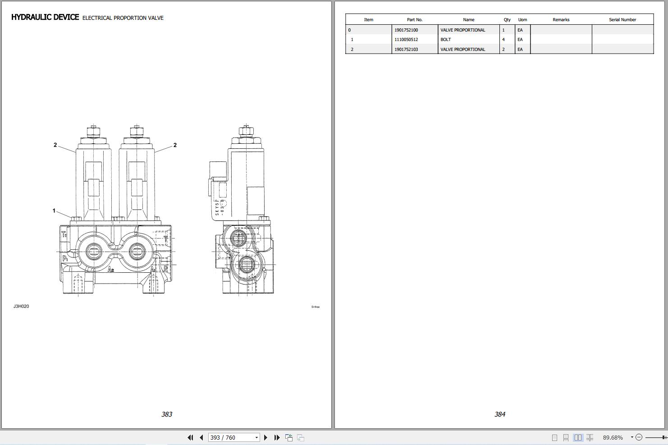
Task: Click quantity 4 in the BOLT row
Action: click(x=503, y=40)
